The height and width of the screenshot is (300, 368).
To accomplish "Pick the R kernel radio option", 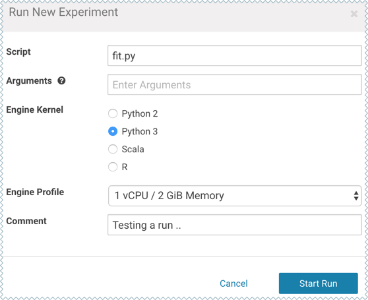I will pyautogui.click(x=113, y=167).
